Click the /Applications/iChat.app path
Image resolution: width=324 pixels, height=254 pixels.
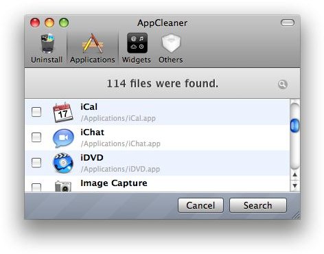(x=121, y=143)
